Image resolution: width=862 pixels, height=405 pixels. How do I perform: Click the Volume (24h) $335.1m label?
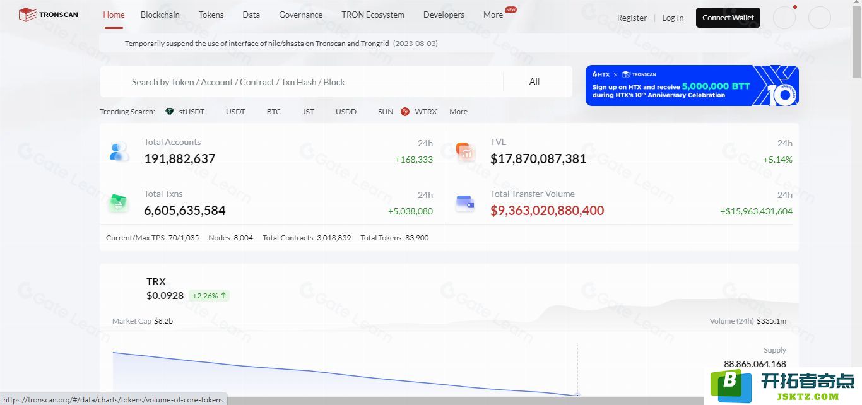748,321
